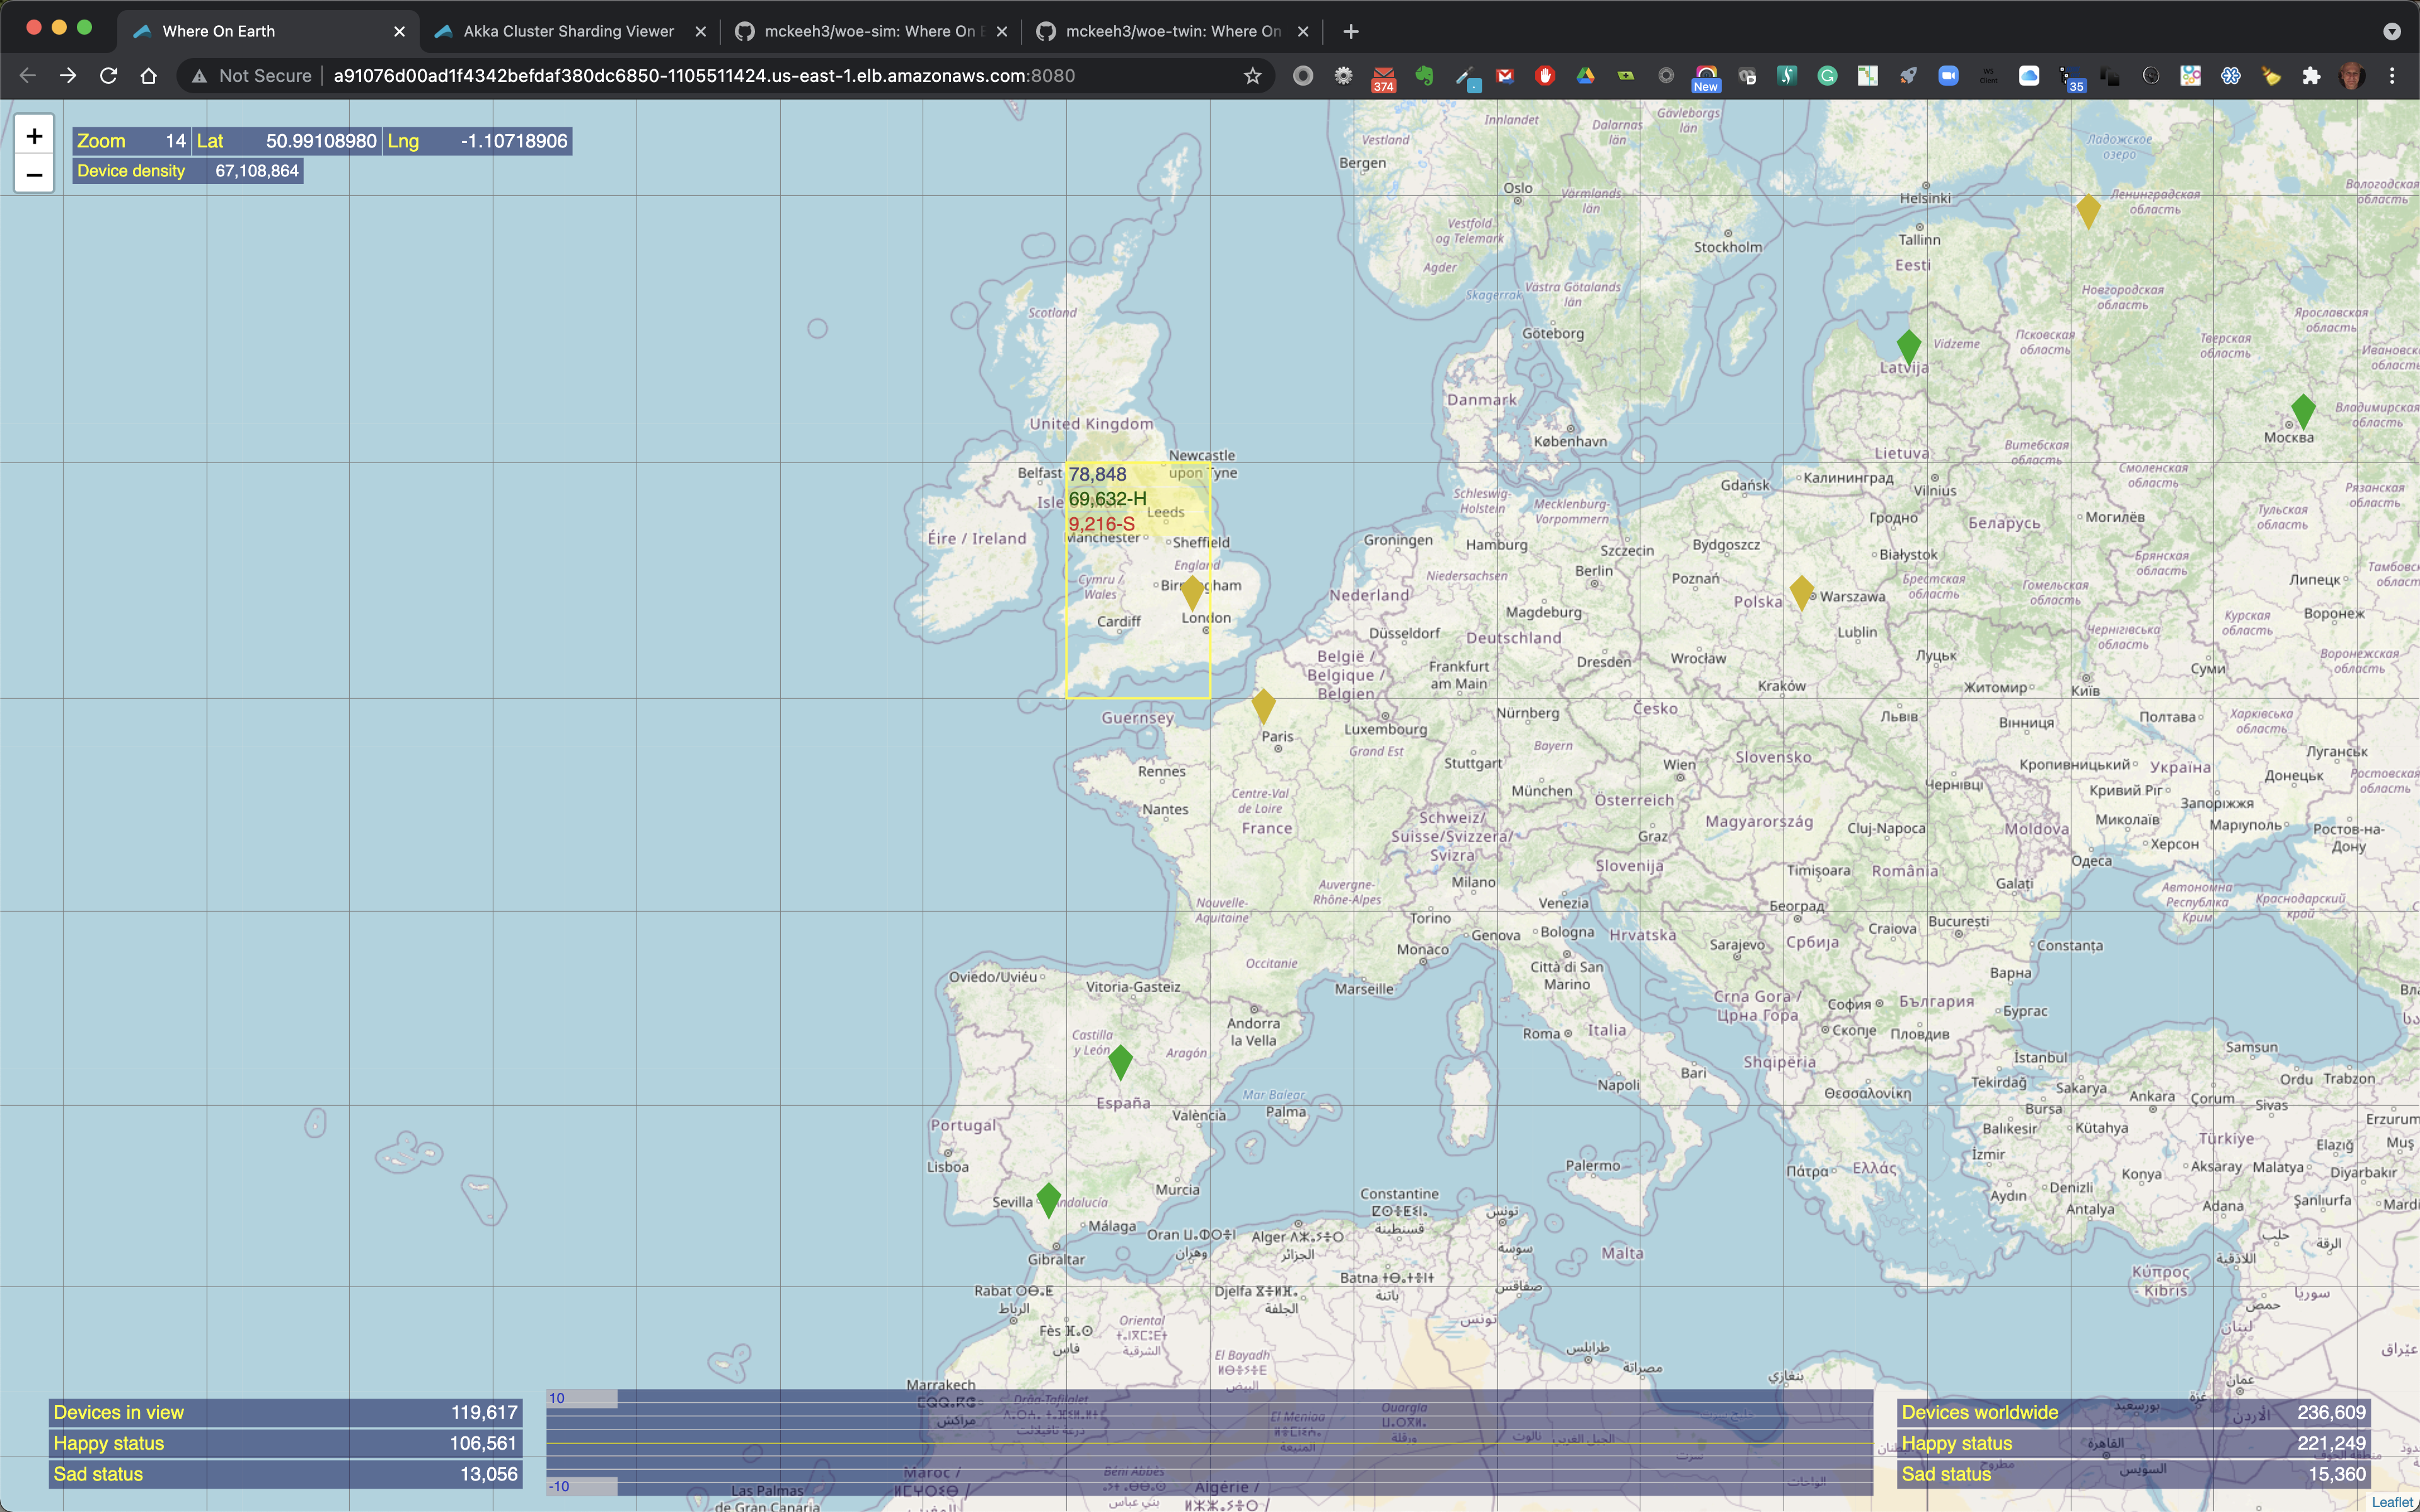
Task: Open the tab search dropdown arrow
Action: coord(2392,31)
